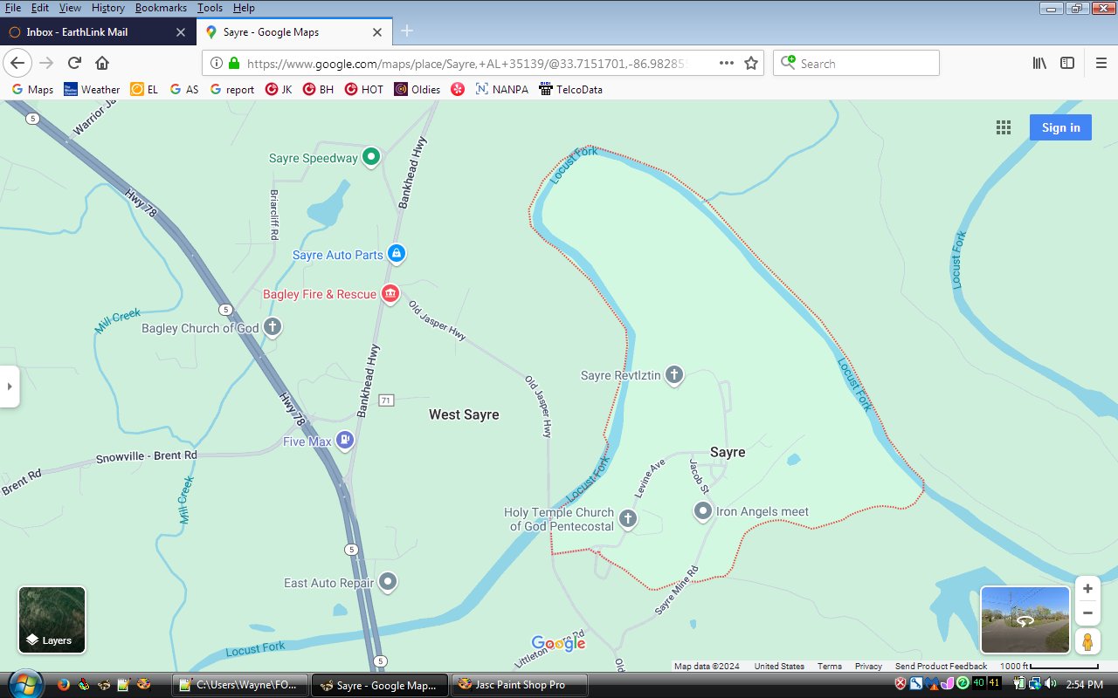Select Holy Temple Church pin icon
Screen dimensions: 1118x698
tap(628, 520)
